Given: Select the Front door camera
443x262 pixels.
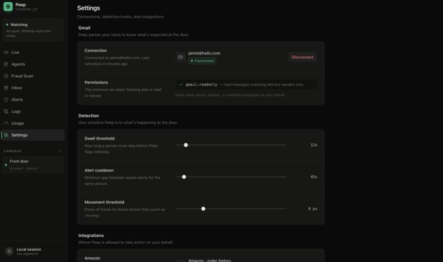Looking at the screenshot, I should pyautogui.click(x=33, y=165).
